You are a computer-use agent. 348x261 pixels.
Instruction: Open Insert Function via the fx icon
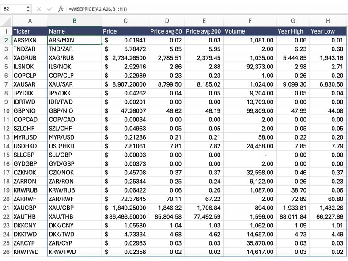pyautogui.click(x=61, y=8)
